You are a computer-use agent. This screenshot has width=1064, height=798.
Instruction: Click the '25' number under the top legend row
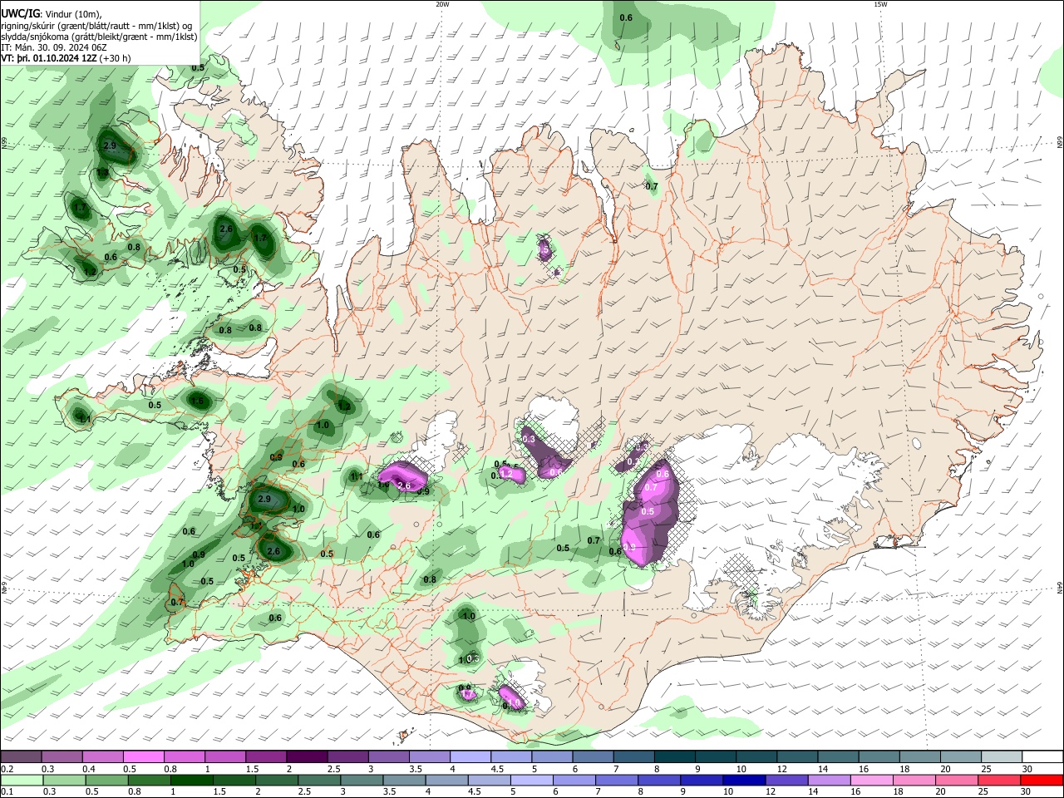click(986, 769)
